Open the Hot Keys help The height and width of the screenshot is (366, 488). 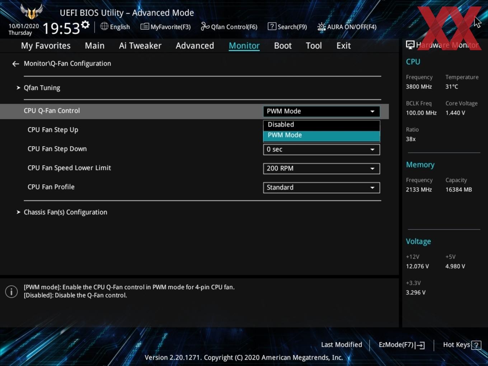(x=462, y=345)
